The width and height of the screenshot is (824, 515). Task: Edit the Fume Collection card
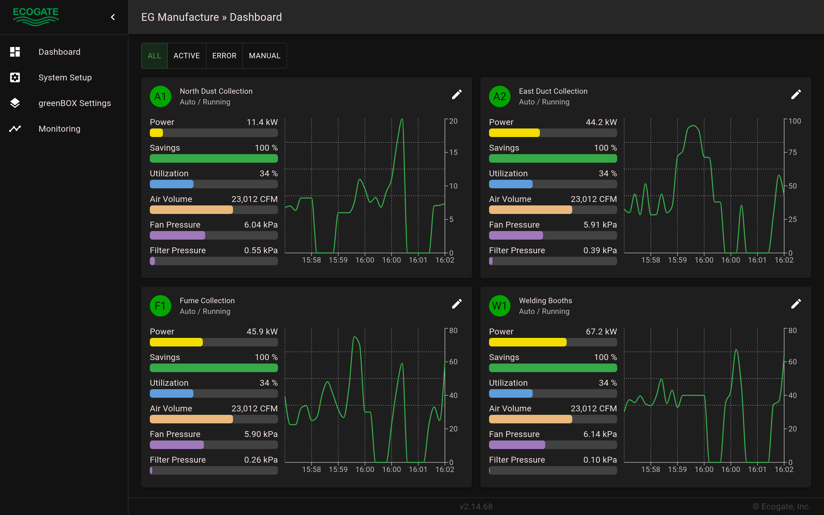(x=457, y=304)
